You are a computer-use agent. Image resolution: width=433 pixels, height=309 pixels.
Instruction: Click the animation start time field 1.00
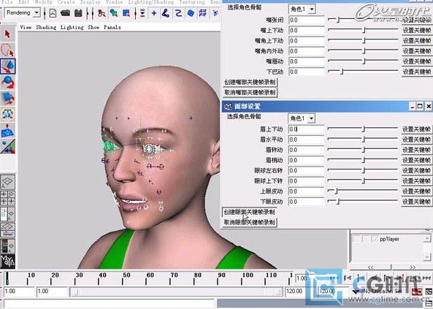click(x=19, y=291)
